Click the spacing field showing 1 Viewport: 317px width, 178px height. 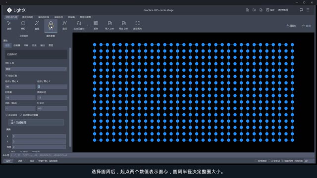pyautogui.click(x=20, y=108)
